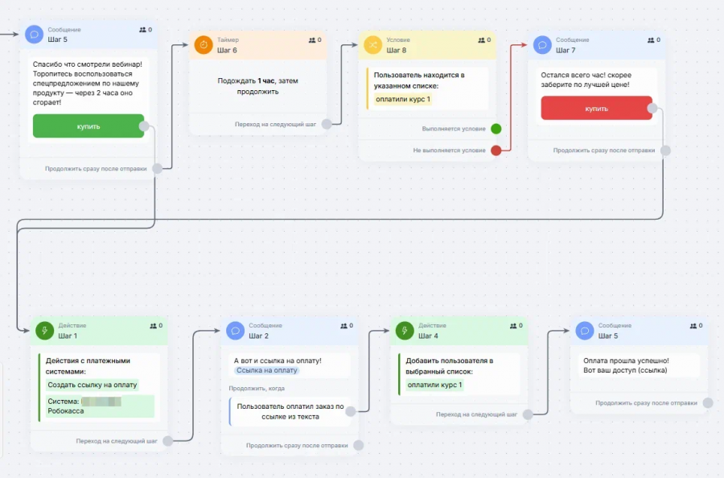724x478 pixels.
Task: Click the yellow condition icon on Шаг 8
Action: [x=372, y=45]
